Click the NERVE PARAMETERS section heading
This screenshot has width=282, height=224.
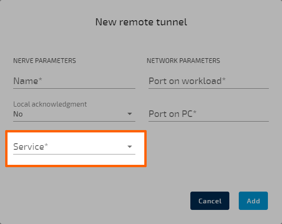tap(45, 61)
